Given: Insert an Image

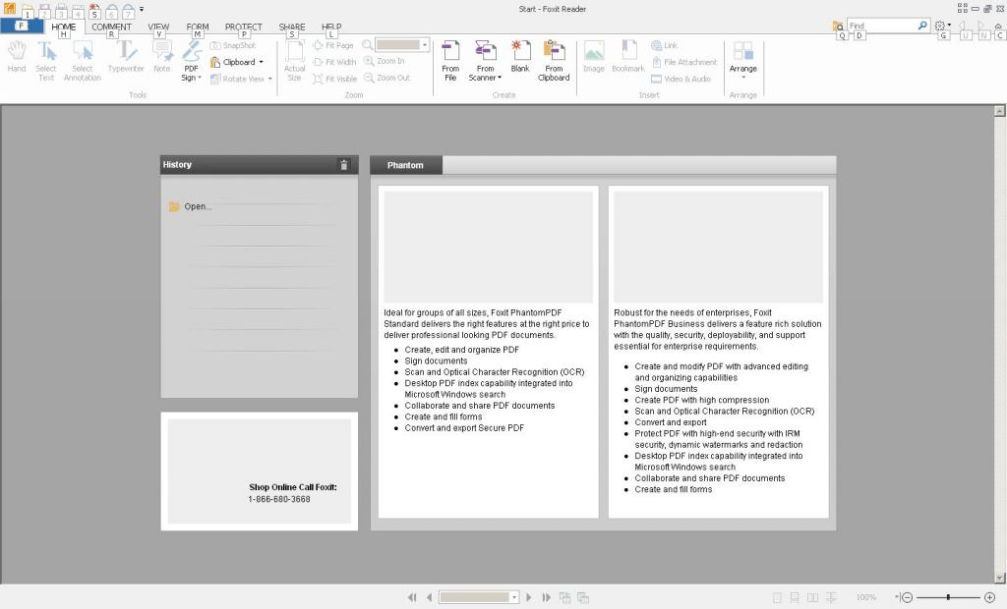Looking at the screenshot, I should pos(593,58).
